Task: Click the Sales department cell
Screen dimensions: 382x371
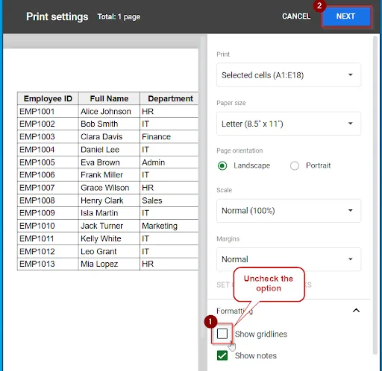Action: click(169, 200)
